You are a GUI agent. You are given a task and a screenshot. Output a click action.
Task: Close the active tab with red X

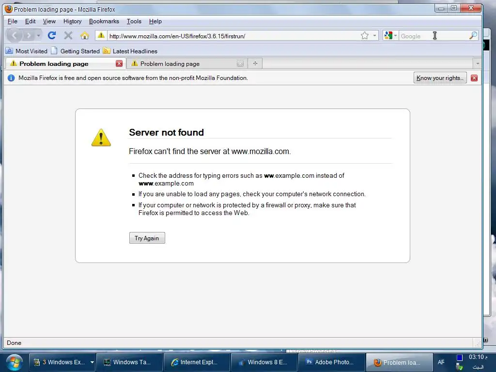119,63
